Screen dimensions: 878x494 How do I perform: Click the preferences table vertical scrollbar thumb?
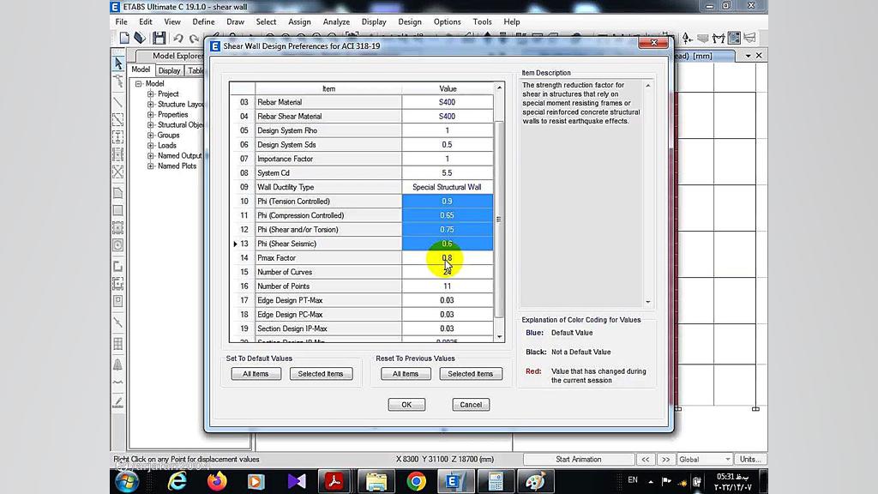coord(499,219)
